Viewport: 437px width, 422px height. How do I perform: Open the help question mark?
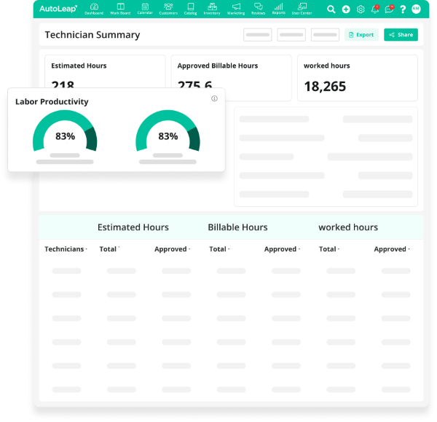(403, 9)
